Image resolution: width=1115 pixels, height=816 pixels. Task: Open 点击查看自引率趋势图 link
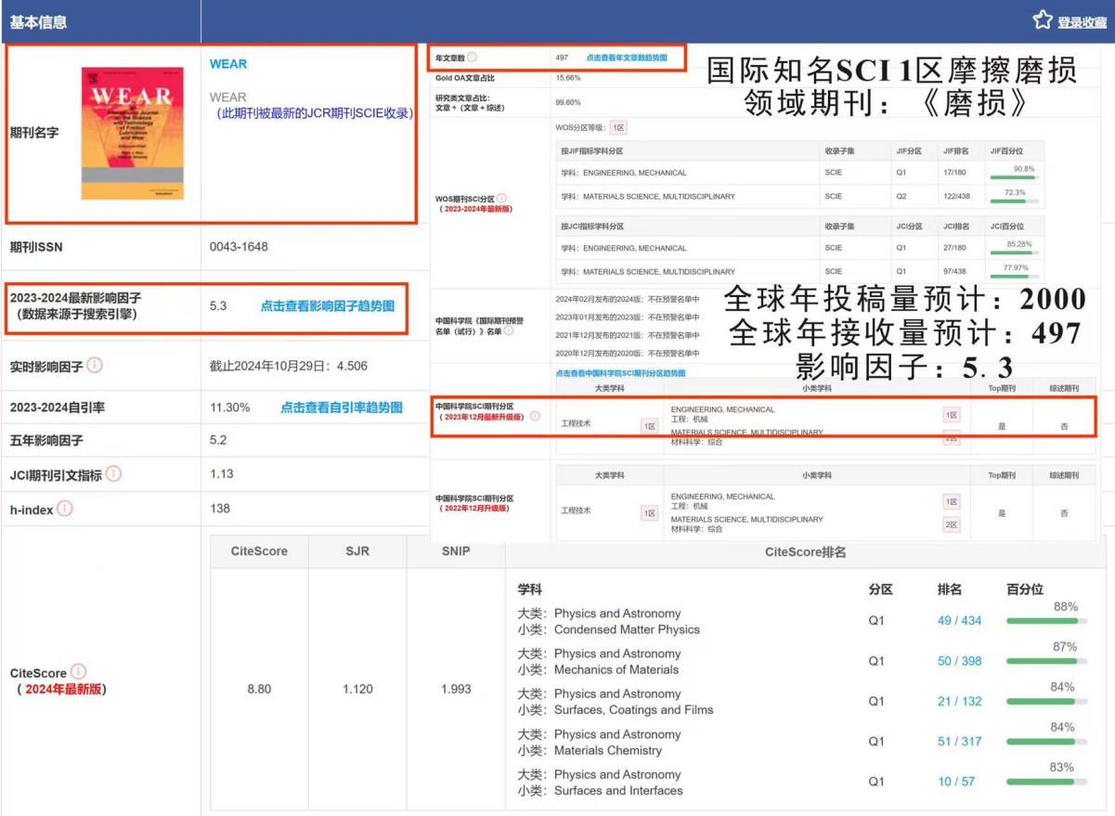342,408
